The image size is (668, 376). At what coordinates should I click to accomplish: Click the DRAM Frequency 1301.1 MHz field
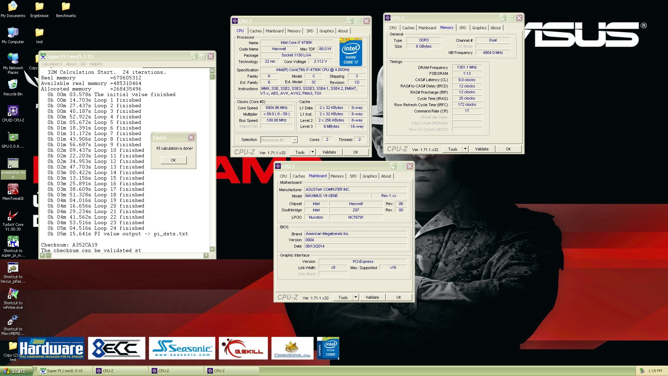(x=467, y=68)
